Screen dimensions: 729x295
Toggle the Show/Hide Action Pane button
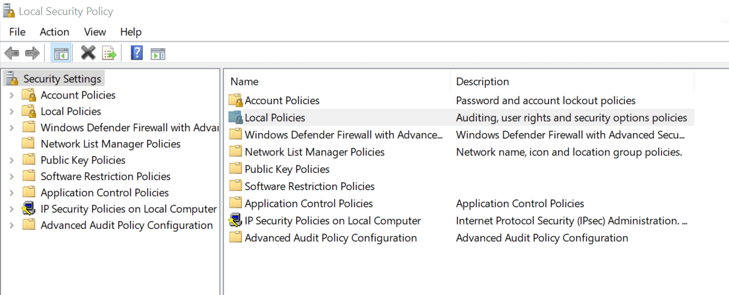[x=158, y=54]
